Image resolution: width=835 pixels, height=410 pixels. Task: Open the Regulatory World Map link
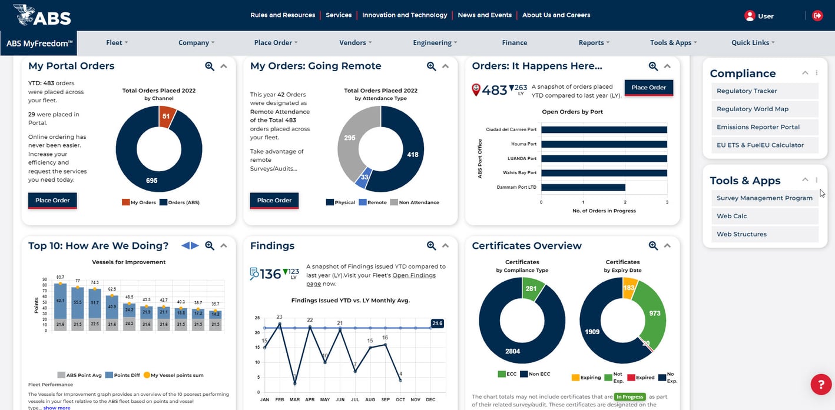point(764,109)
